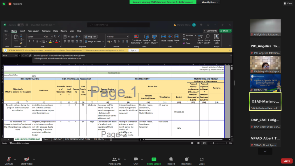Click Increase Font Size icon
295x166 pixels.
pos(55,37)
